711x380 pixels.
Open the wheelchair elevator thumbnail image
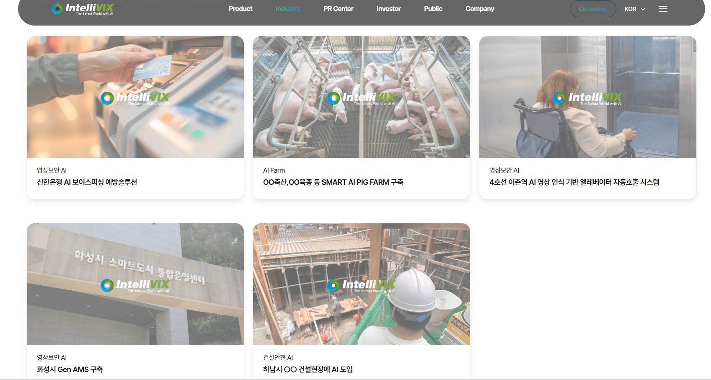click(588, 97)
